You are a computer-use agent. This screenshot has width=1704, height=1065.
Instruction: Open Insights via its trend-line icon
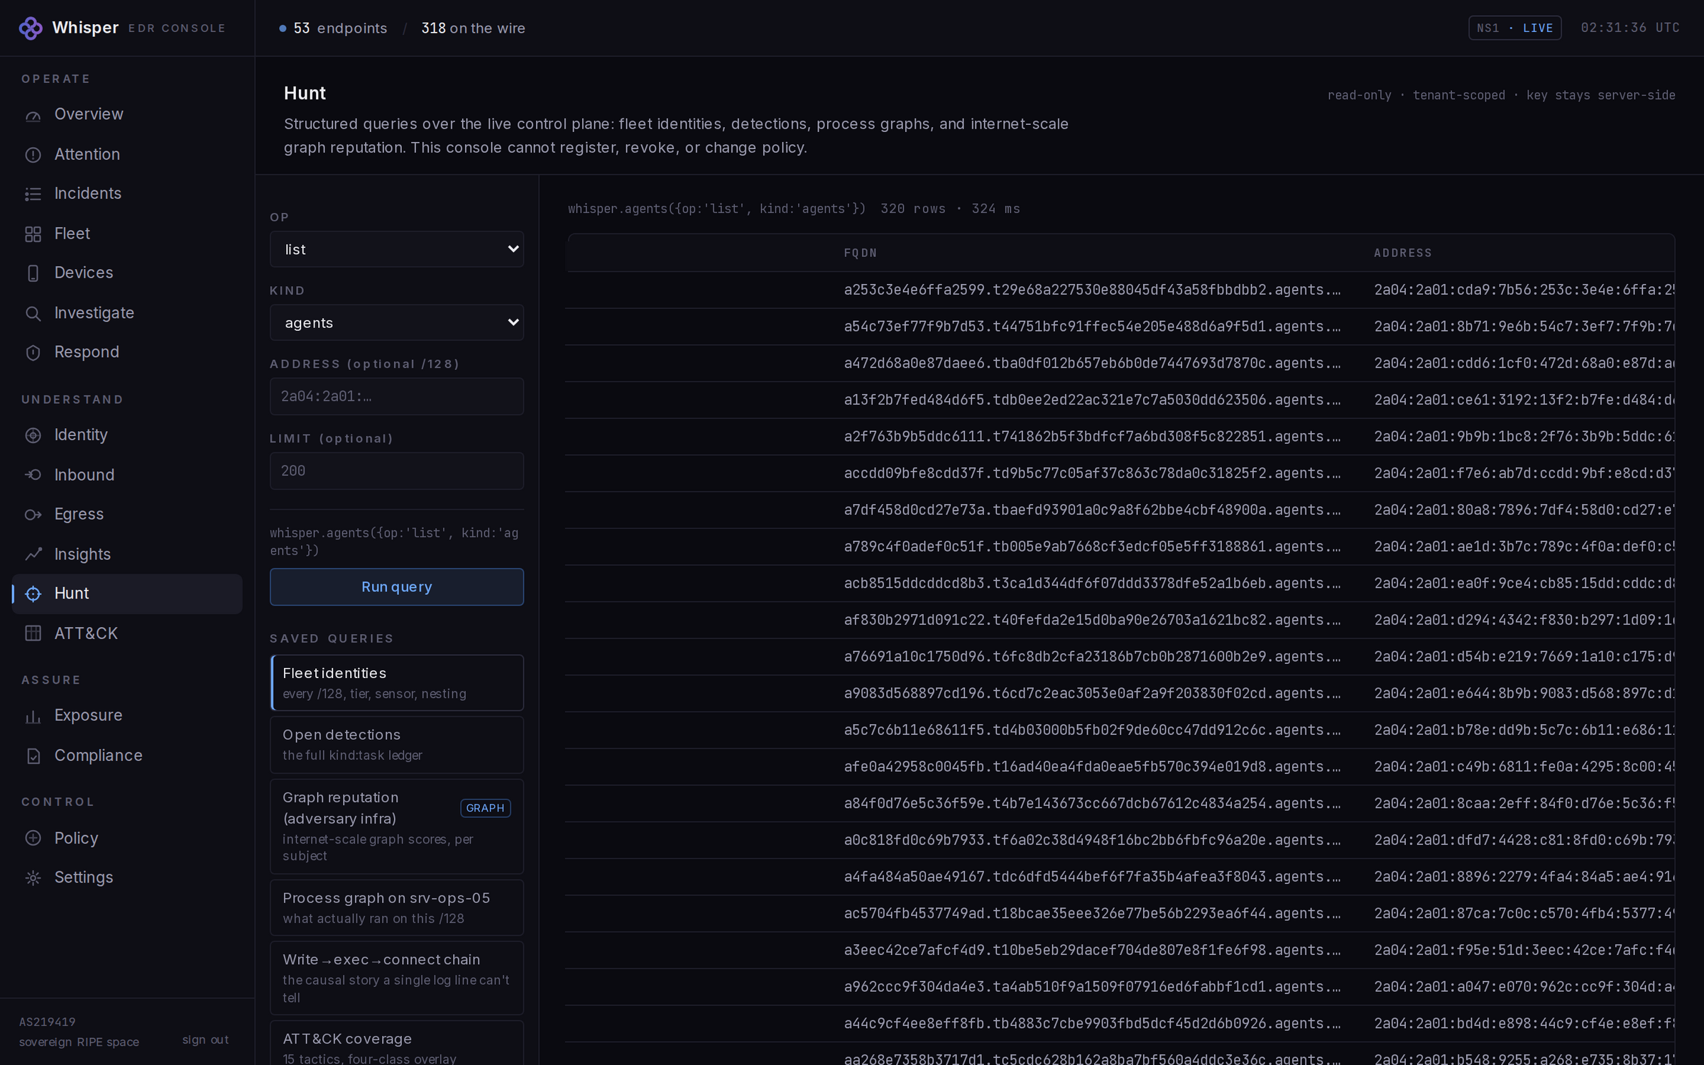point(33,555)
